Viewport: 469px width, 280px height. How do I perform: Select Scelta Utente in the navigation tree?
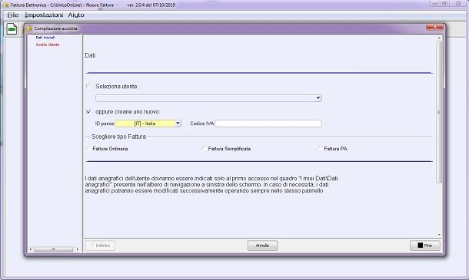pyautogui.click(x=47, y=44)
